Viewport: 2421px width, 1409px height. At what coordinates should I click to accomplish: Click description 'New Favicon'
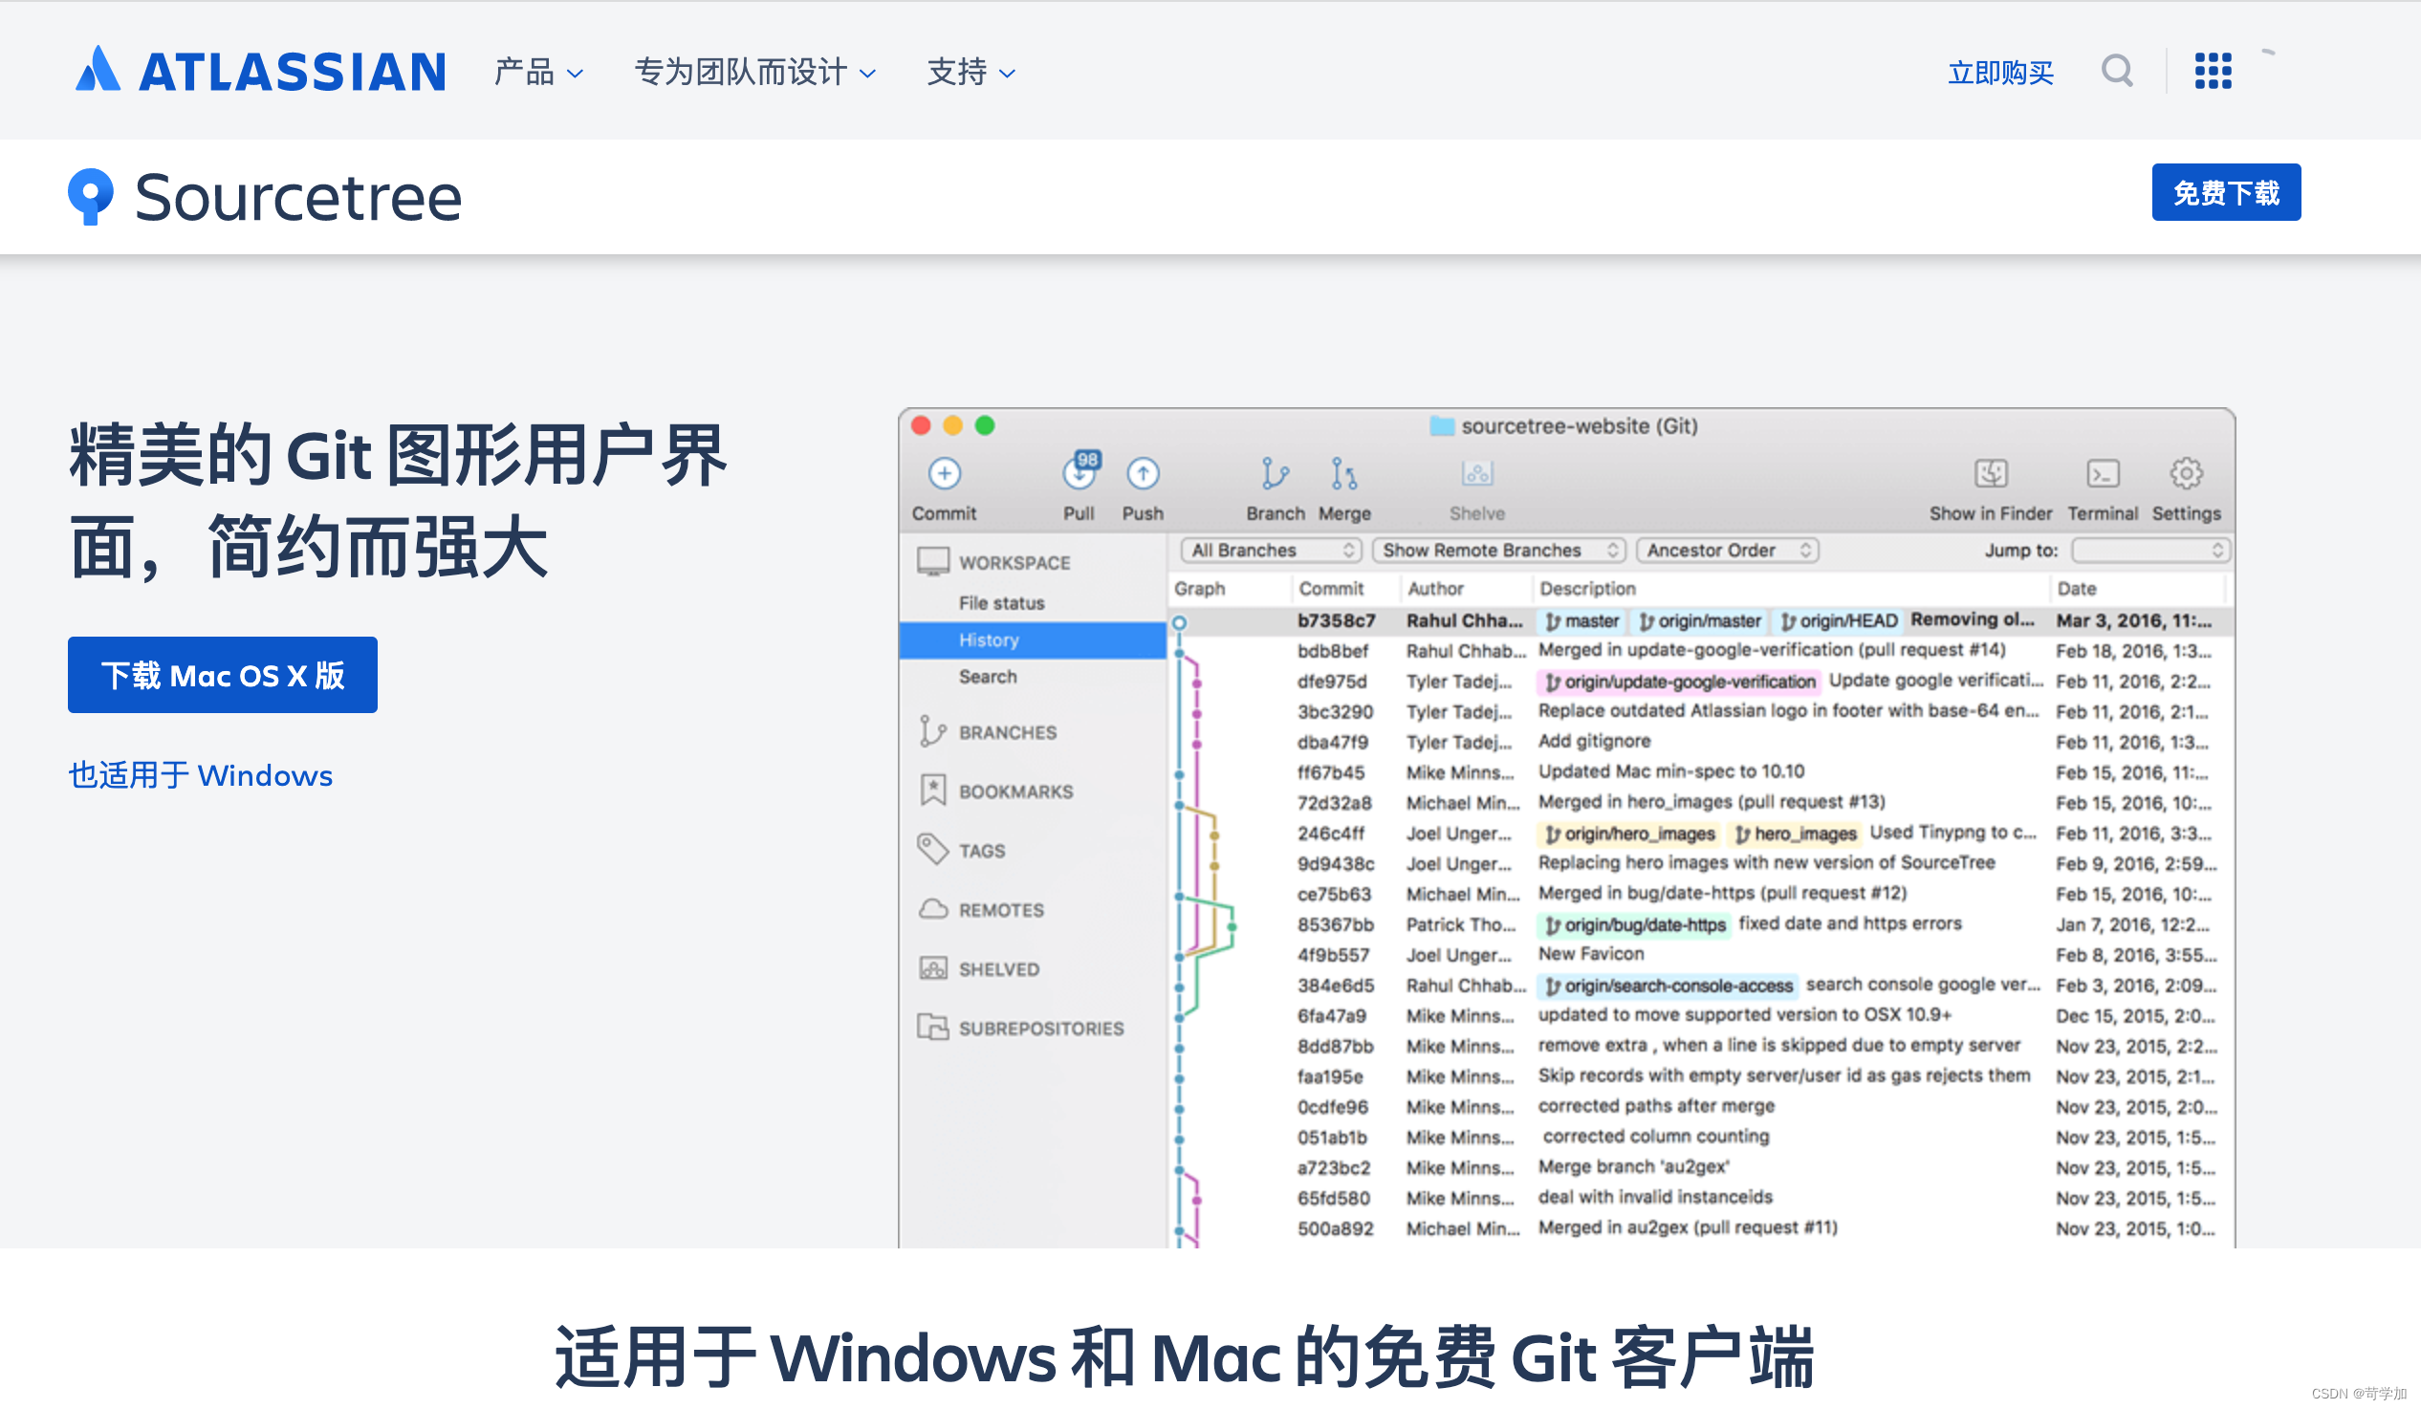[x=1590, y=954]
